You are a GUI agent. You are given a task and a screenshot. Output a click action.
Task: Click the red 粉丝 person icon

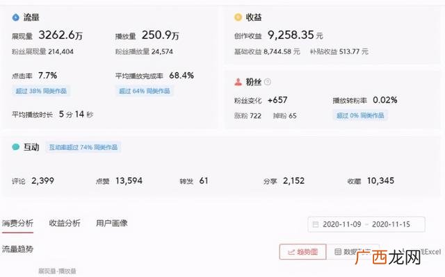238,82
